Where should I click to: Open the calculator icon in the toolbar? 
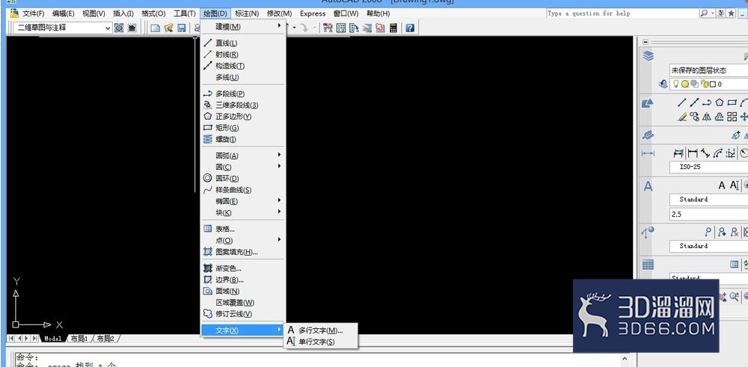[x=393, y=28]
